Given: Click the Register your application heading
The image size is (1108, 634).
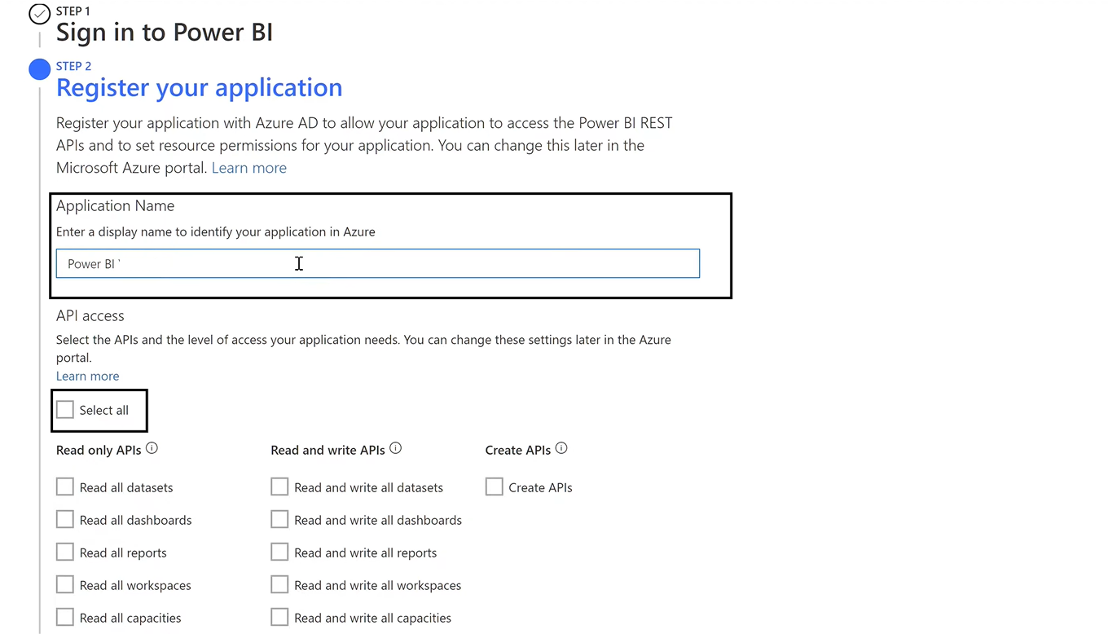Looking at the screenshot, I should tap(200, 87).
